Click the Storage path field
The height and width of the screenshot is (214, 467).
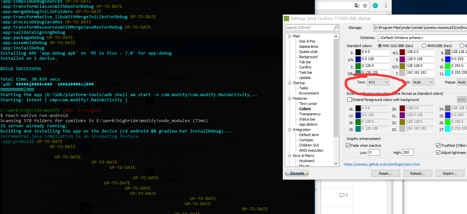click(420, 28)
